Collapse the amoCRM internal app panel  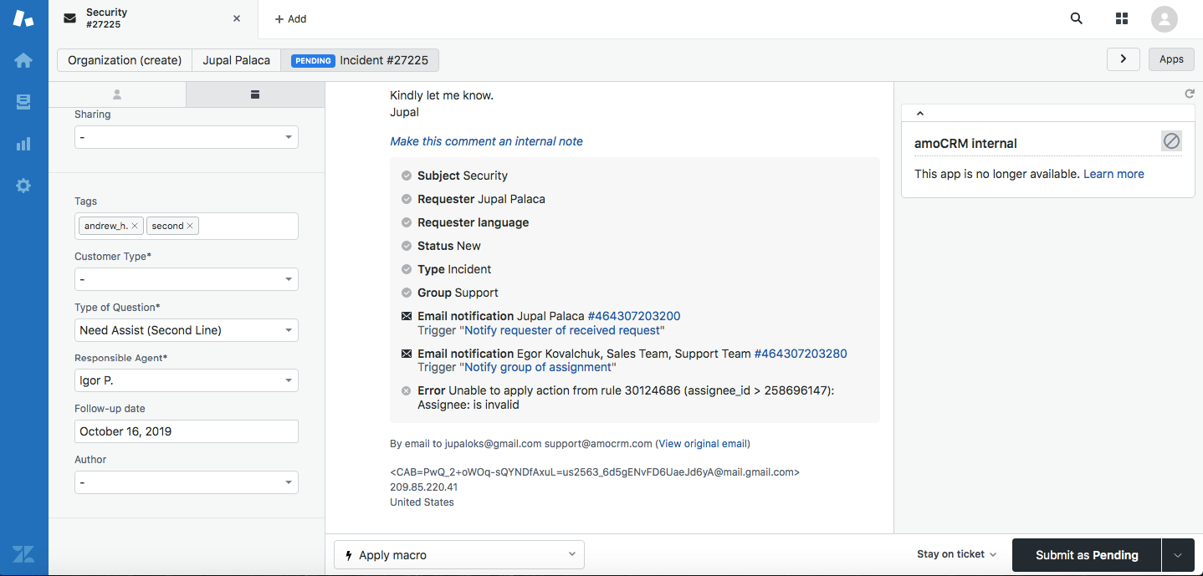919,113
